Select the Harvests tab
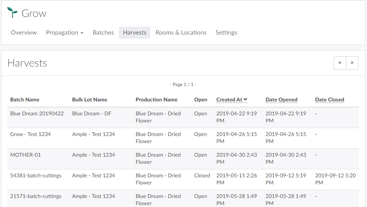This screenshot has width=367, height=207. [134, 33]
